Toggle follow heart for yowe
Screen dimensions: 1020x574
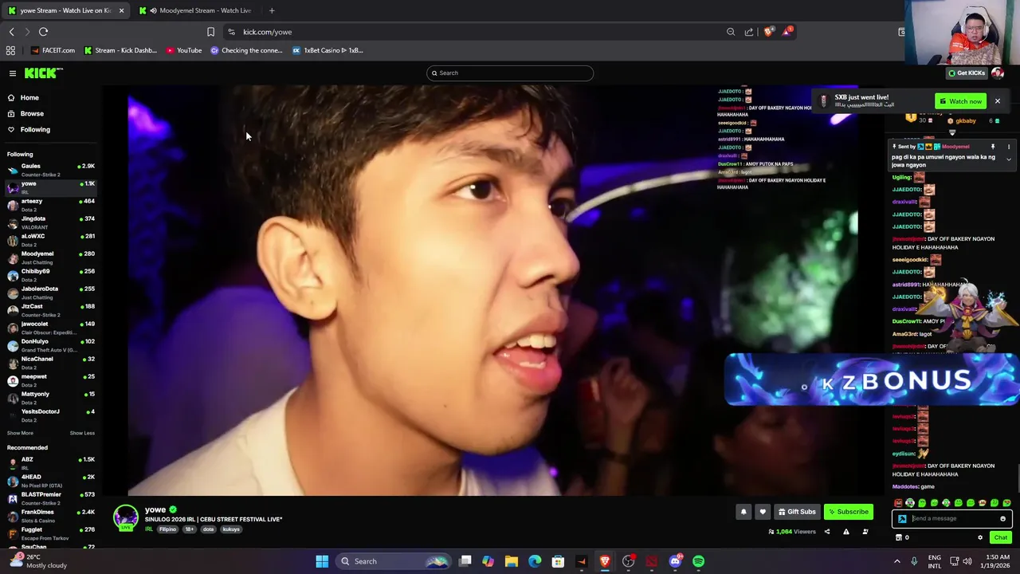click(763, 512)
